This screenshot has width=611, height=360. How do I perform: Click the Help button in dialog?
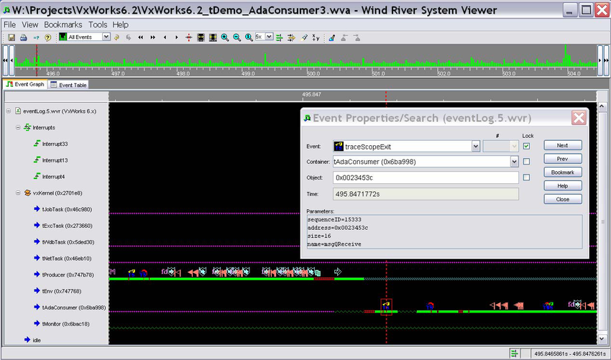pos(563,186)
